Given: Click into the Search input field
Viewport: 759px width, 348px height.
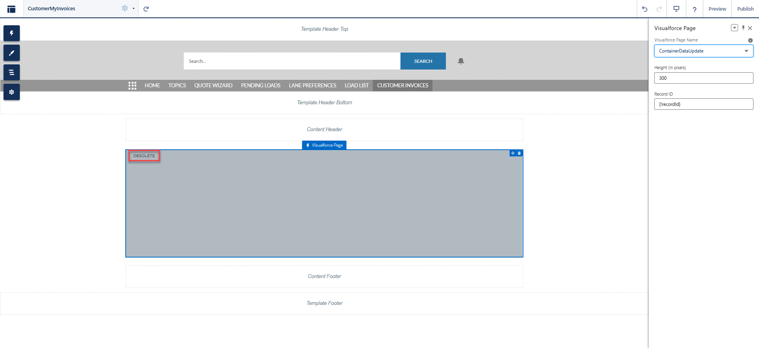Looking at the screenshot, I should click(292, 61).
